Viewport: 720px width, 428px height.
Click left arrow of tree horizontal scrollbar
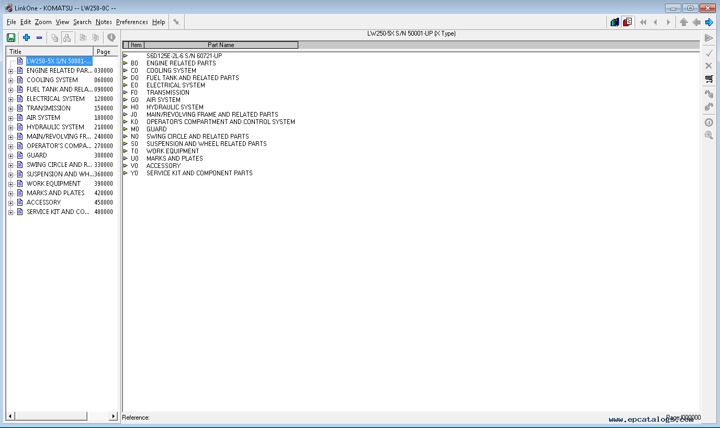(x=10, y=416)
